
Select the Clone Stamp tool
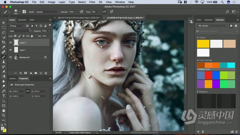pyautogui.click(x=3, y=62)
